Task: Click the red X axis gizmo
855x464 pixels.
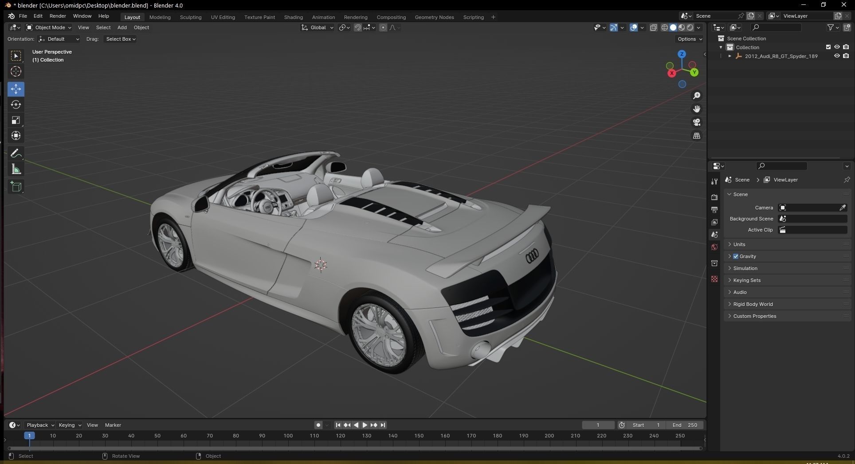Action: point(671,73)
